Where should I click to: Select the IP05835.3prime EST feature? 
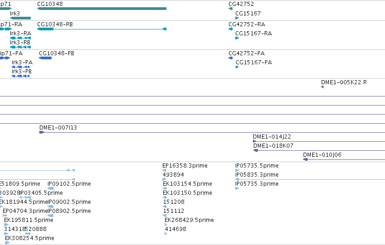310,179
